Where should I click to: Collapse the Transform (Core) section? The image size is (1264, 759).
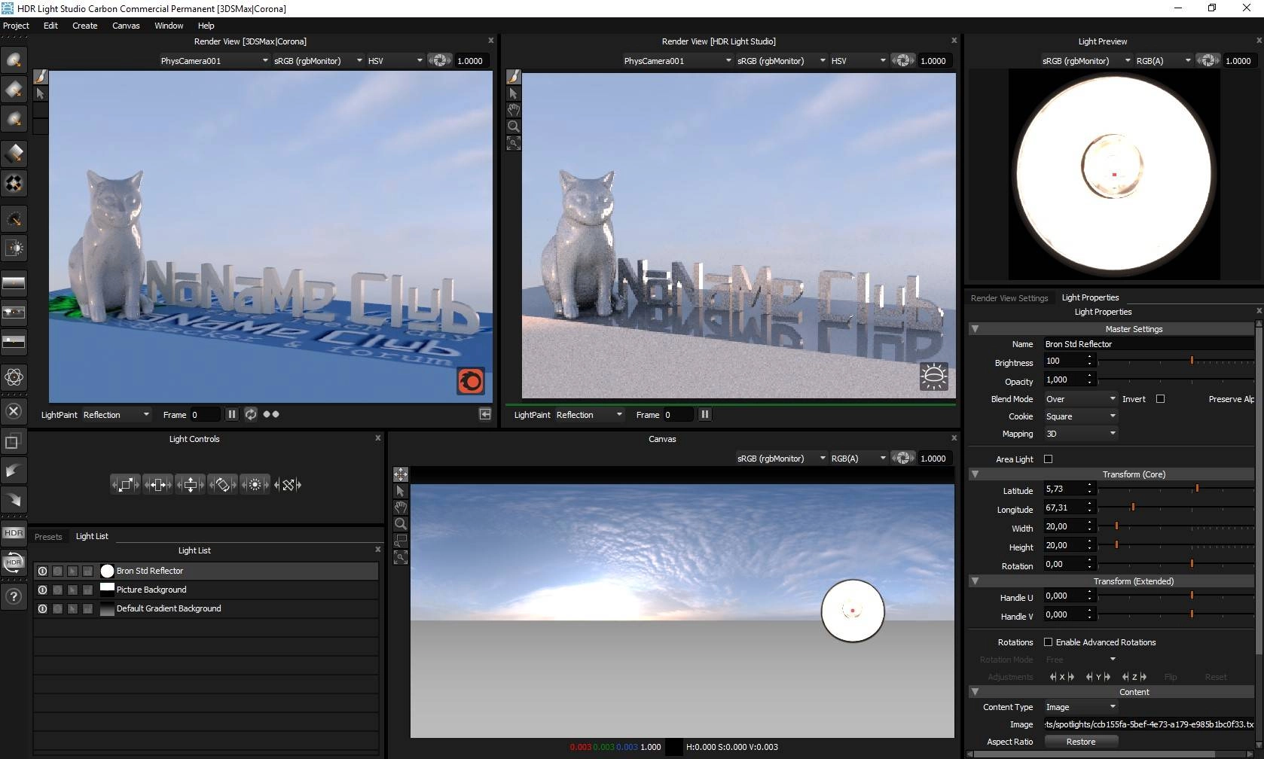pos(975,474)
